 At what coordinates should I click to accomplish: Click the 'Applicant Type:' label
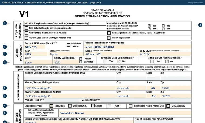click(x=34, y=106)
